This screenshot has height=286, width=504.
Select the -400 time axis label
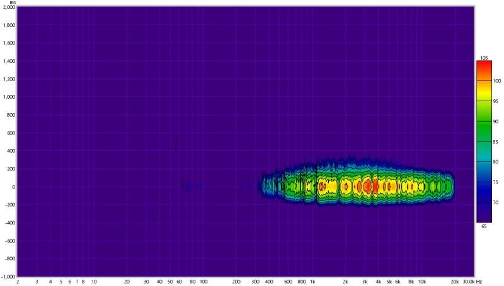pyautogui.click(x=10, y=223)
